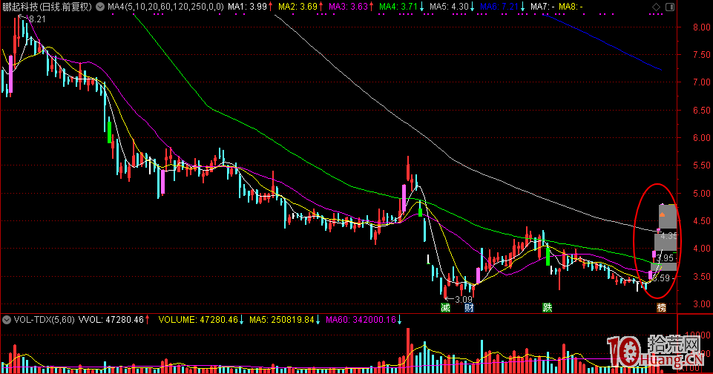
Task: Select the blue MA6: 7.21 value
Action: [499, 7]
